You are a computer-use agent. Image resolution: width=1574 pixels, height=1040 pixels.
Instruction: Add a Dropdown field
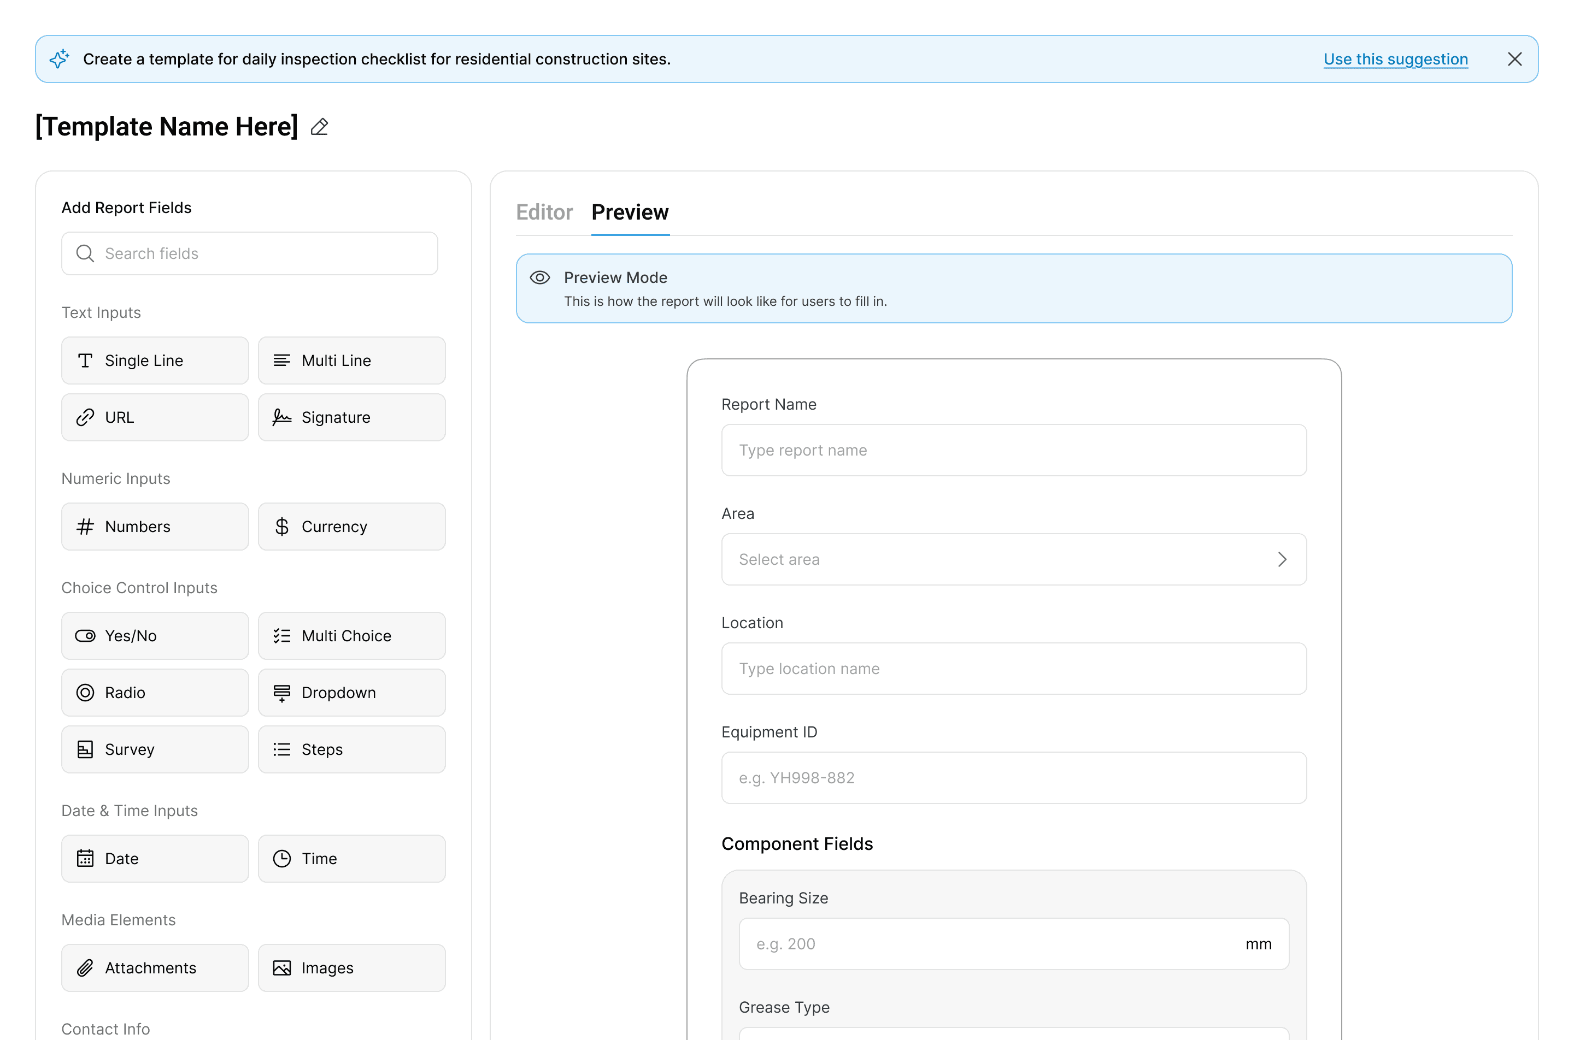351,693
